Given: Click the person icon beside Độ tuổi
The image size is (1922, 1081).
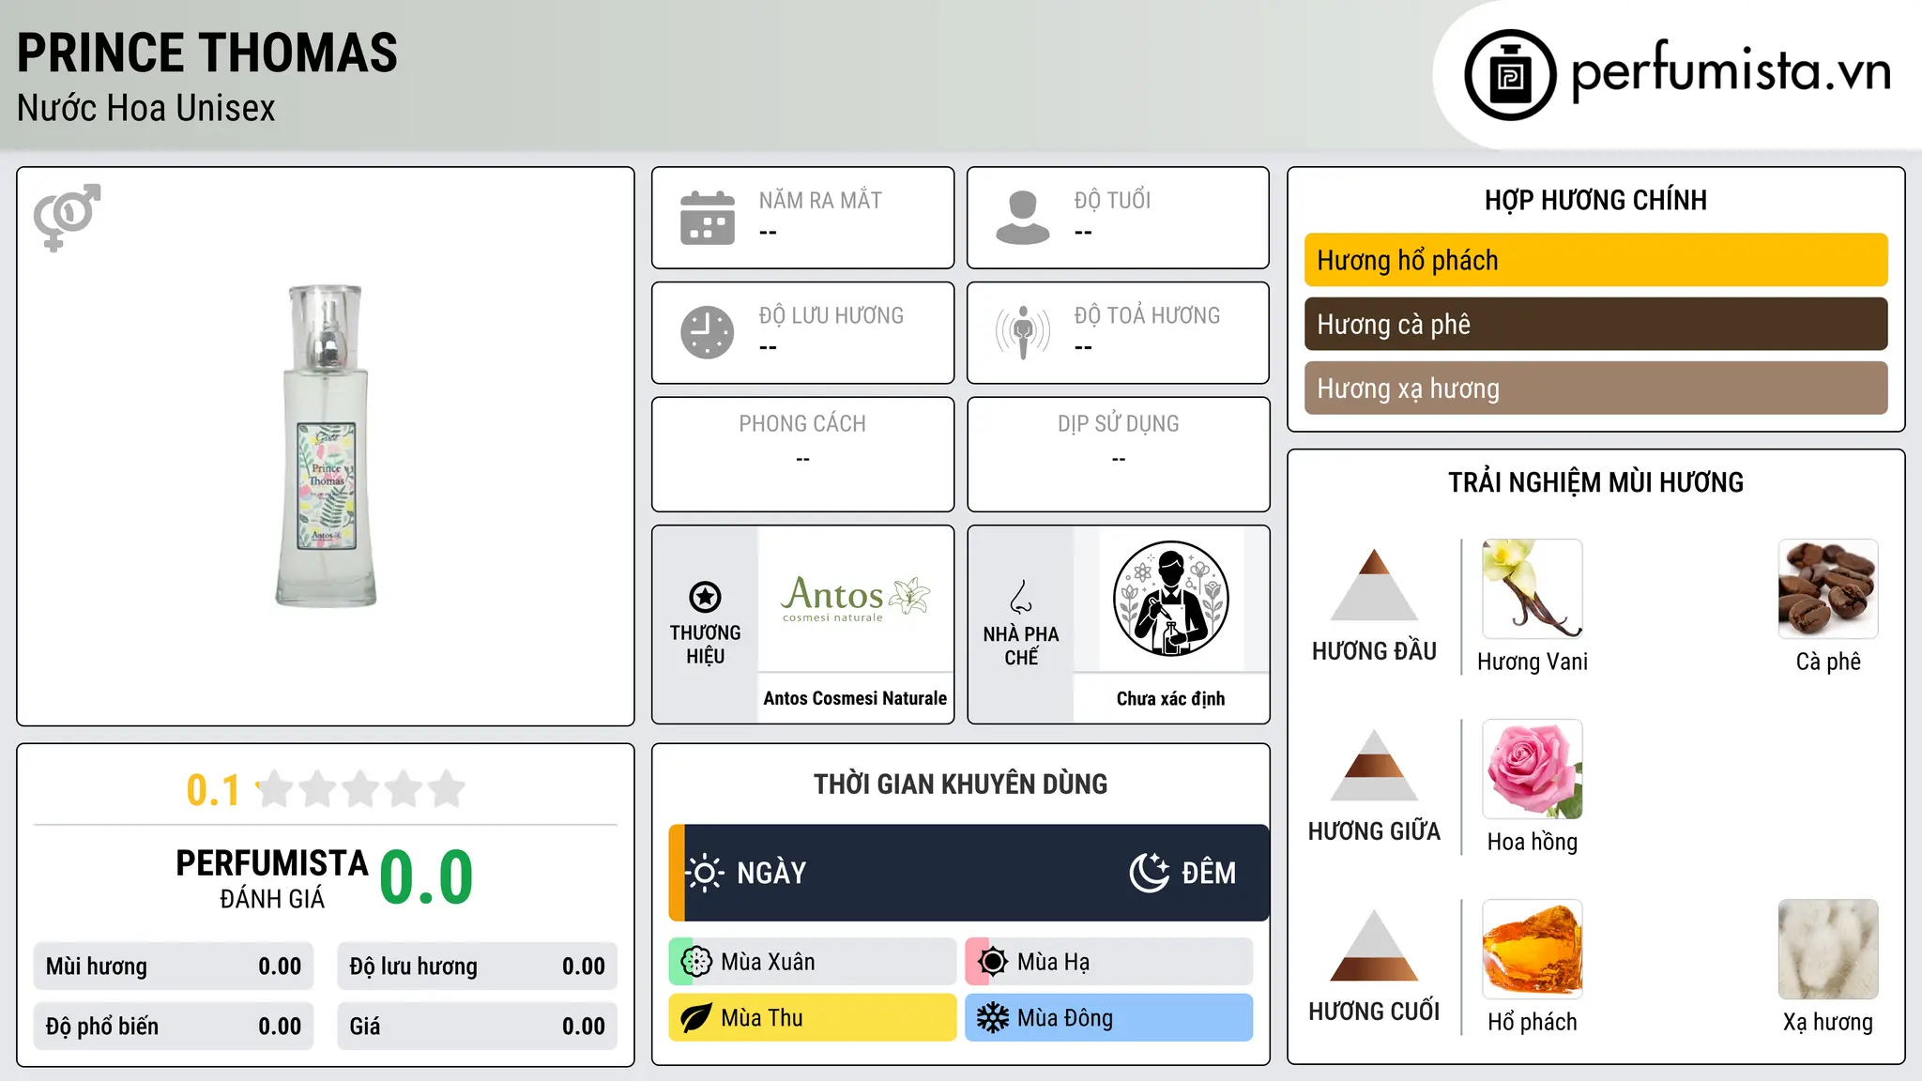Looking at the screenshot, I should pos(1022,218).
